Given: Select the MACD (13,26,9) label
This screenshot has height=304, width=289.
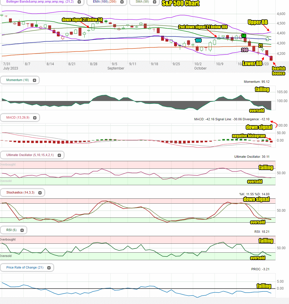Looking at the screenshot, I should tap(18, 117).
